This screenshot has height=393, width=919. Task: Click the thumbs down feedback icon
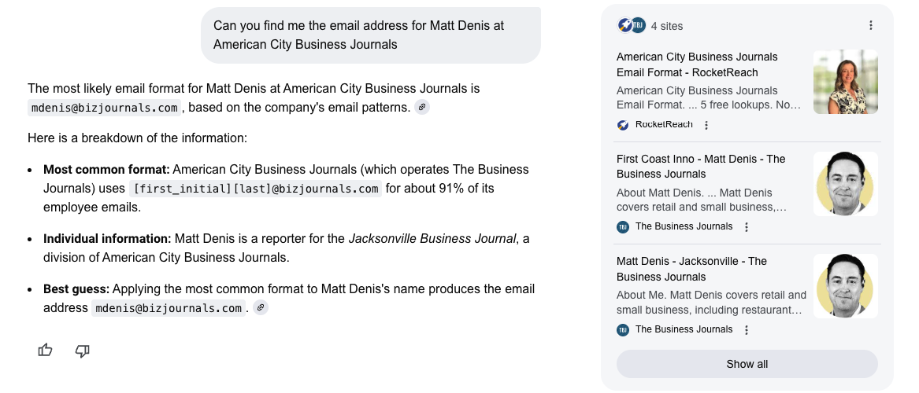[82, 351]
